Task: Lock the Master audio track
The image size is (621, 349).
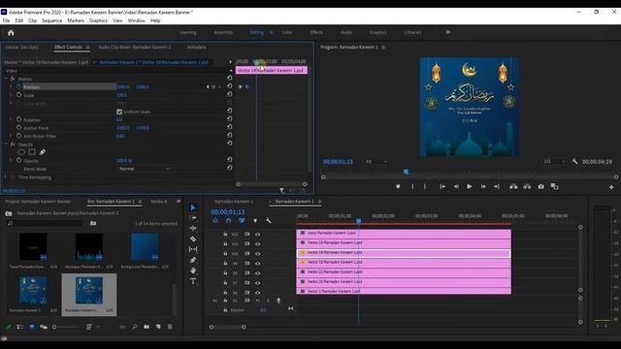Action: [x=225, y=310]
